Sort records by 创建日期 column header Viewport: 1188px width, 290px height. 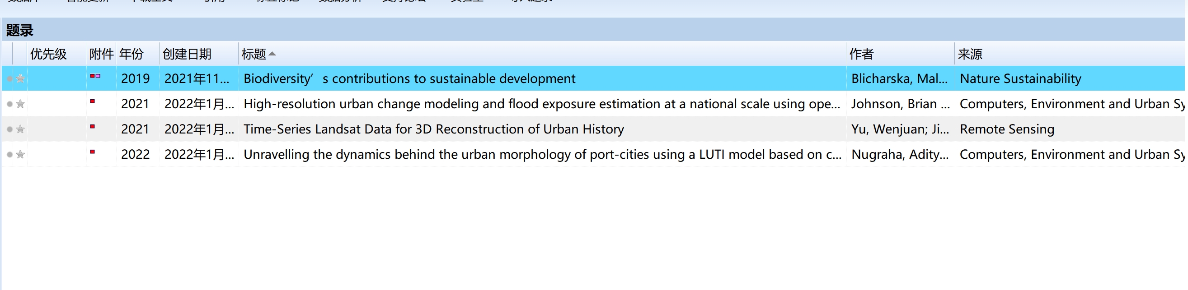[187, 54]
